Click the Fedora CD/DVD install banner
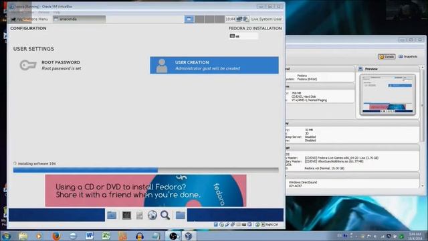428x241 pixels. tap(146, 191)
